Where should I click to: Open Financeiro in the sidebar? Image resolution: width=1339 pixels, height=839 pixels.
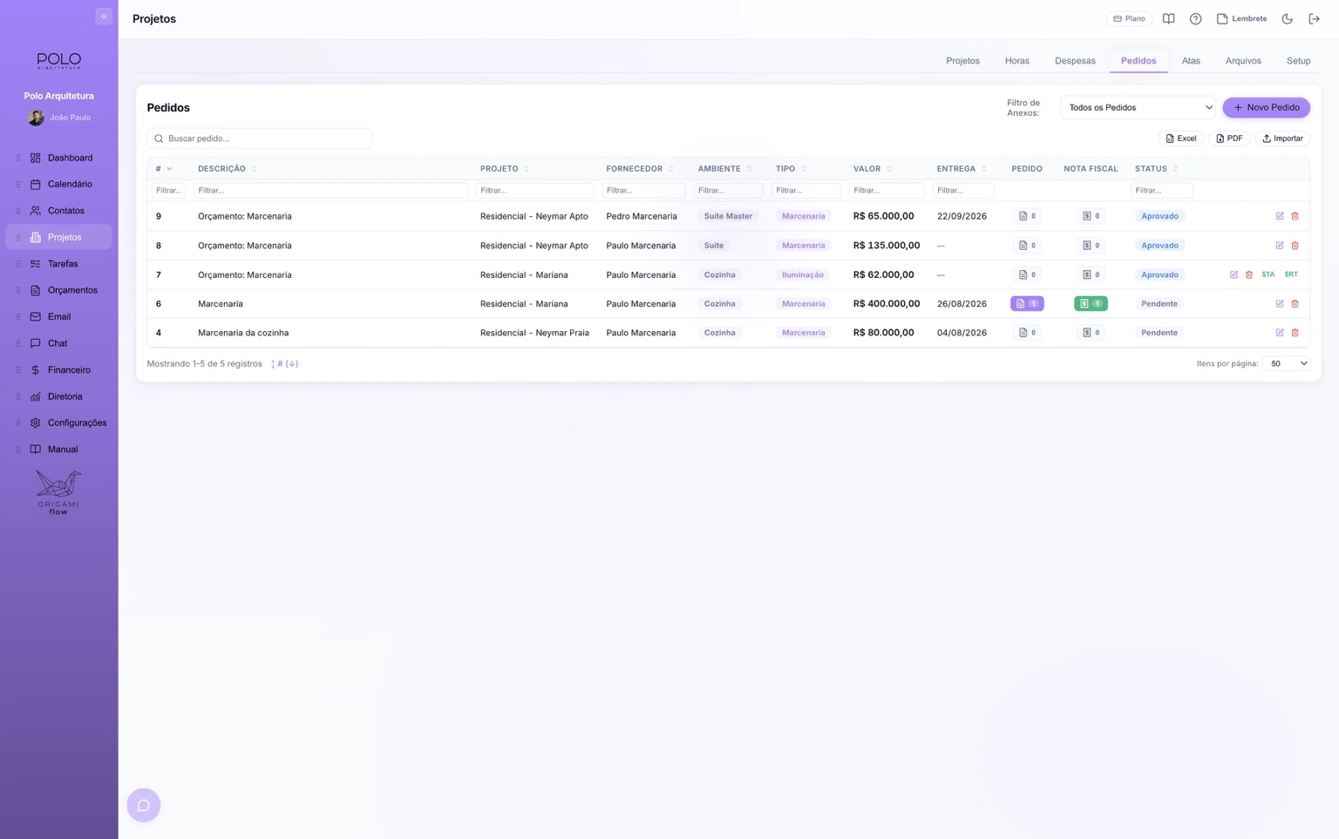click(x=59, y=370)
